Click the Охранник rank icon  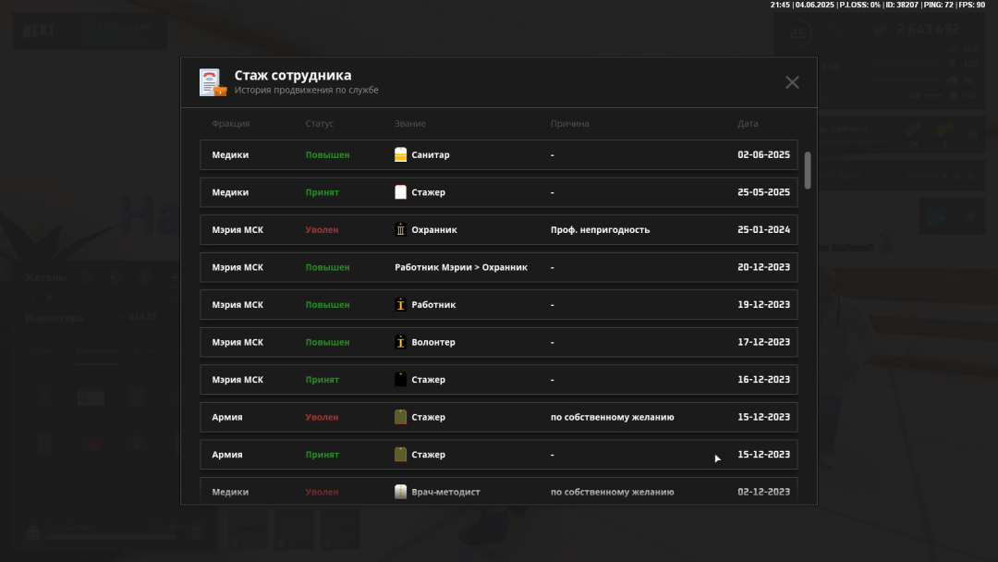(400, 230)
